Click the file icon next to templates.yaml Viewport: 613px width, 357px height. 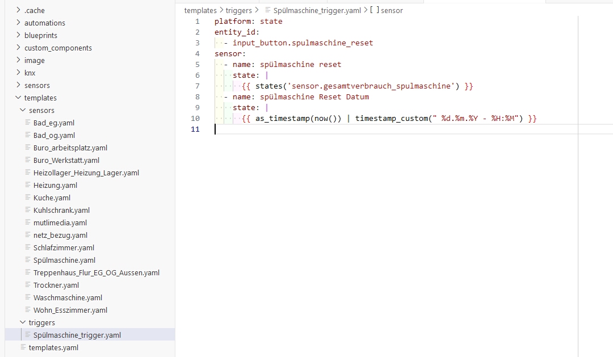tap(23, 347)
